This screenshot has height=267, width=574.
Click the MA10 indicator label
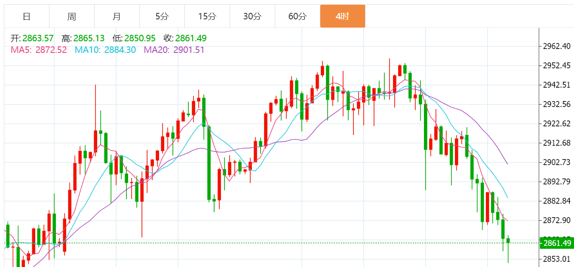(x=105, y=50)
